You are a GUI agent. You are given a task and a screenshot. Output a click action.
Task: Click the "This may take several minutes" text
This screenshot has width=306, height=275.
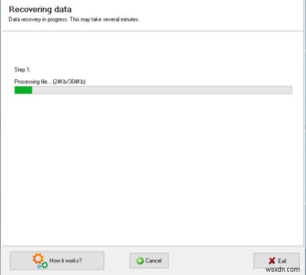pos(105,19)
